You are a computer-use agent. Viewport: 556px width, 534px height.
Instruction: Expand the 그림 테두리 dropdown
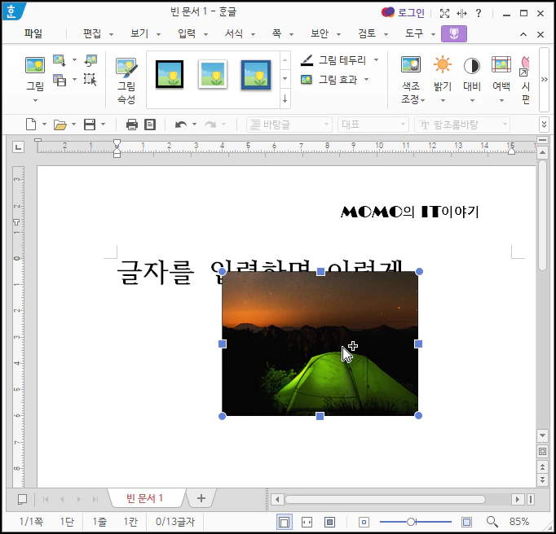376,60
